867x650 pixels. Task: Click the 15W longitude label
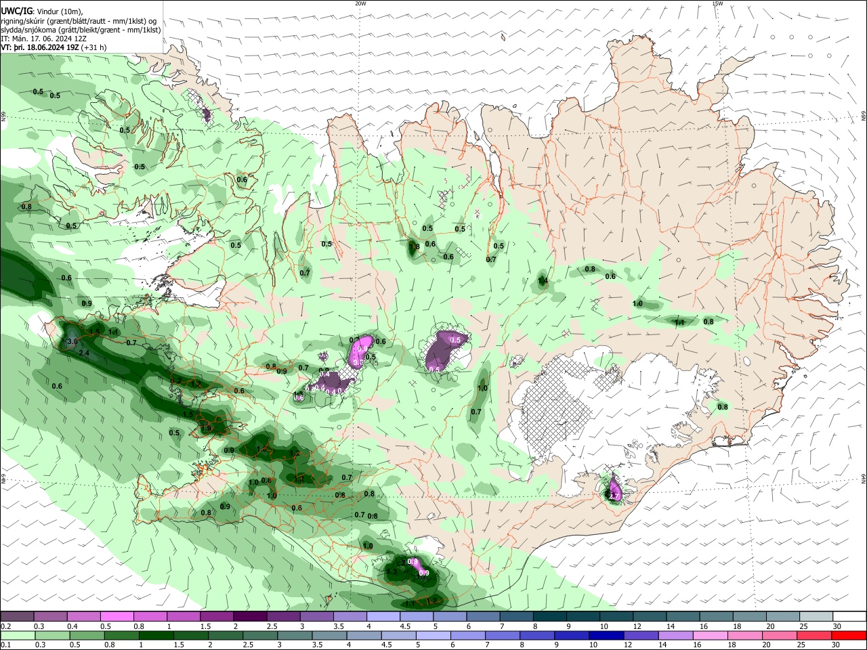[x=717, y=3]
